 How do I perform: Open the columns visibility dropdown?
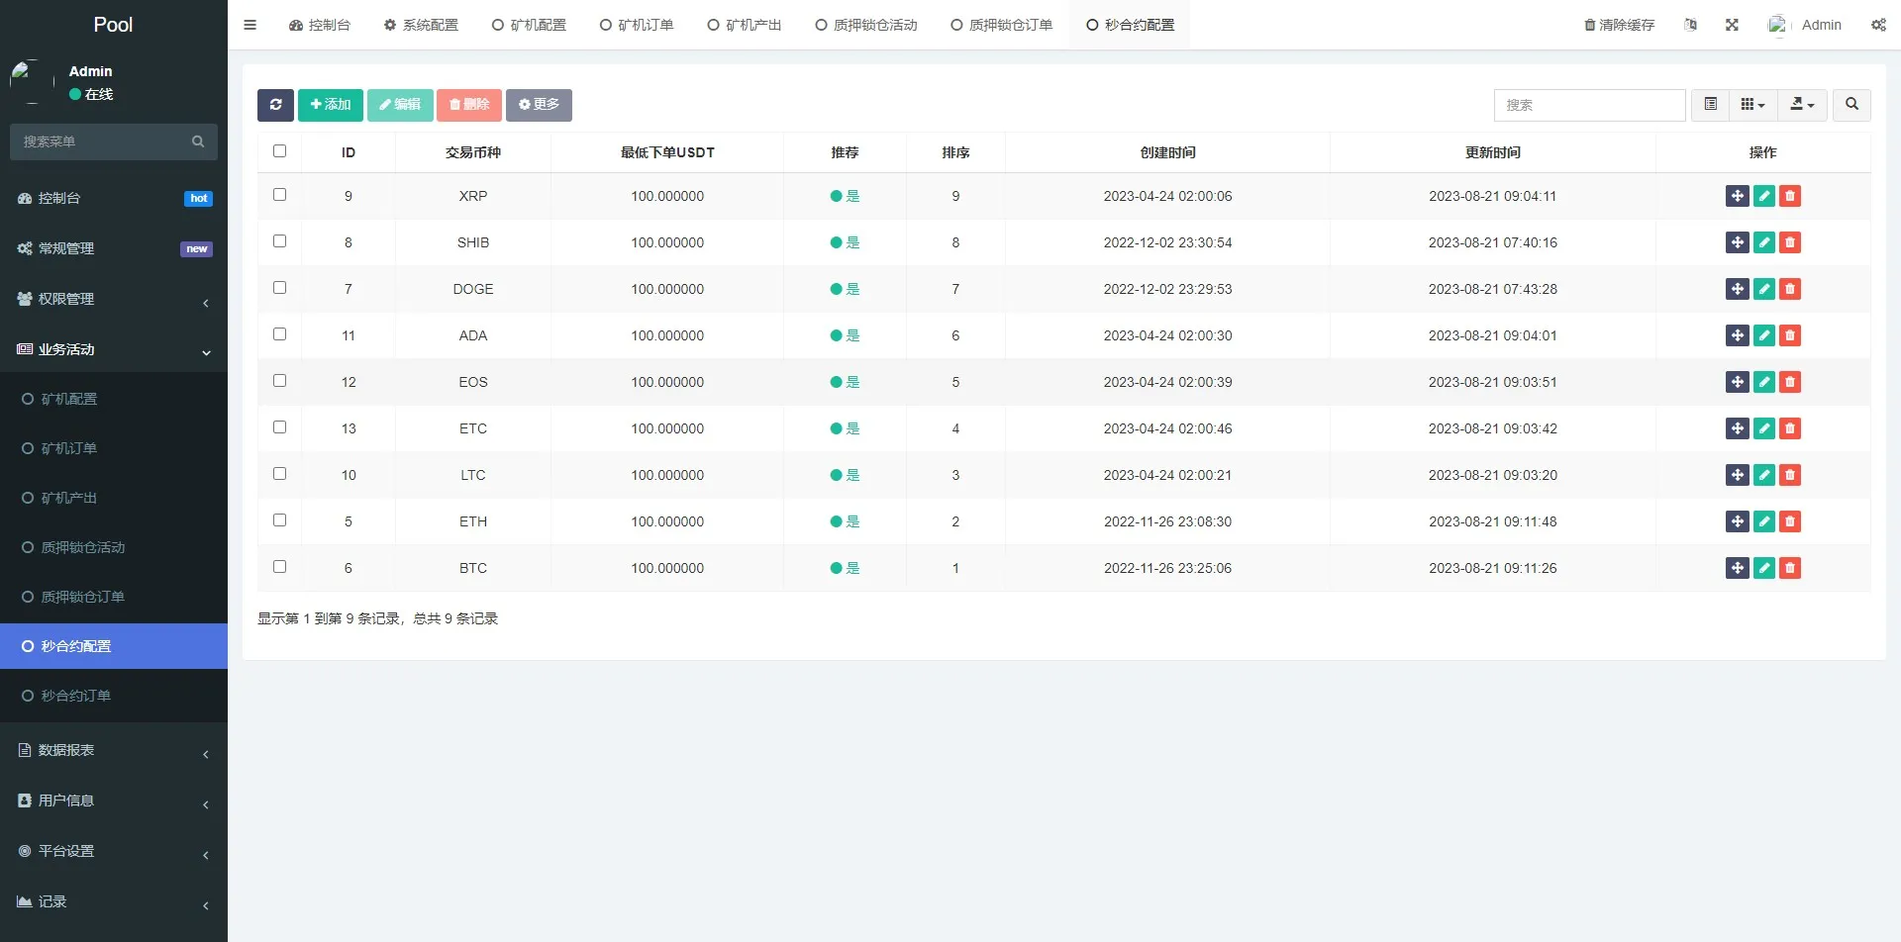tap(1752, 105)
